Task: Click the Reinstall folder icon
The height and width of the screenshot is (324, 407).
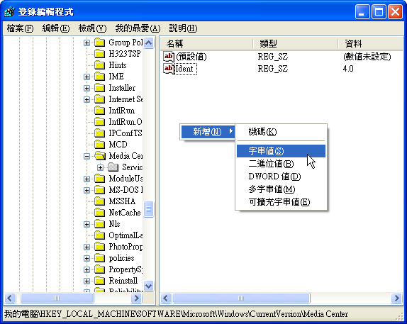Action: click(100, 281)
